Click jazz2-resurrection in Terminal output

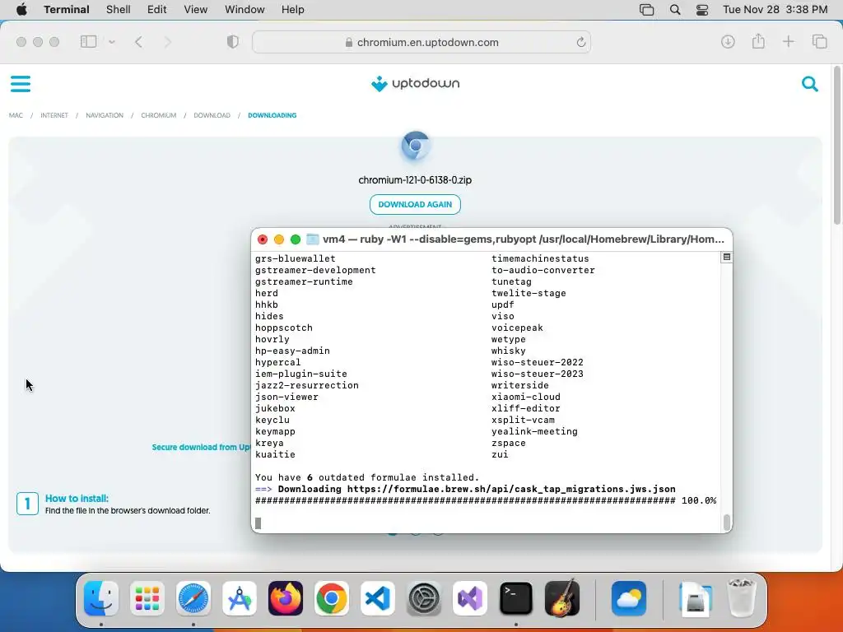307,385
